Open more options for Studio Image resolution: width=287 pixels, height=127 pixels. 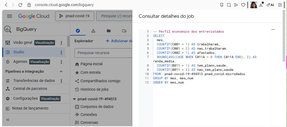(x=61, y=52)
